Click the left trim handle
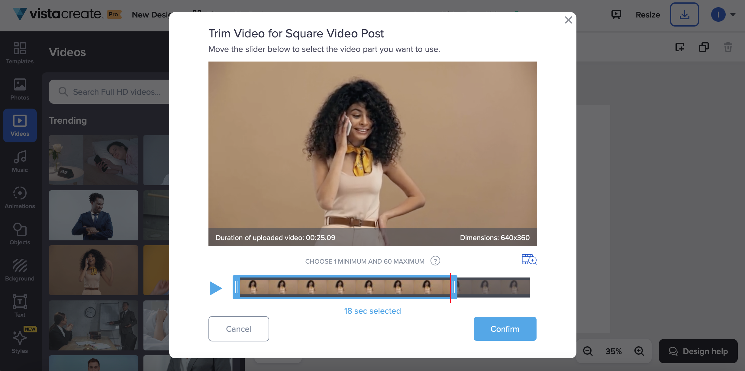This screenshot has width=745, height=371. pos(236,287)
